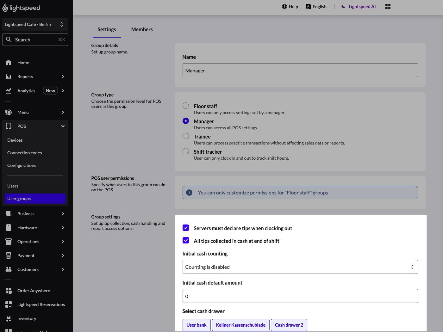The width and height of the screenshot is (443, 332).
Task: Open the Lightspeed Café - Berlin location switcher
Action: (x=35, y=24)
